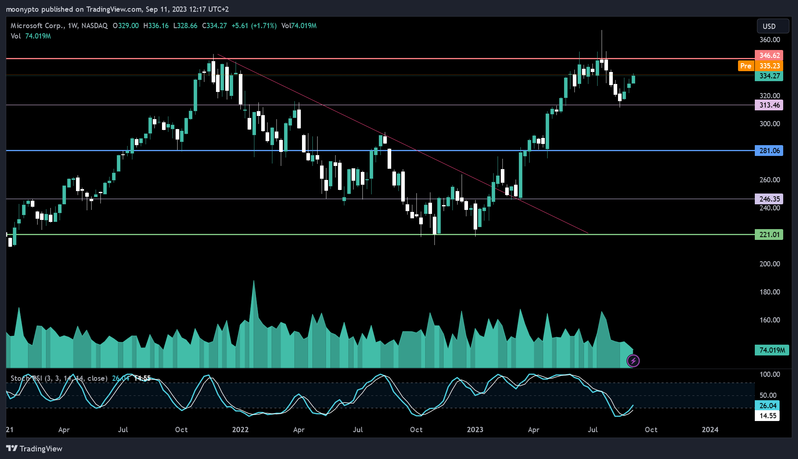
Task: Click the 281.06 blue price label
Action: (x=769, y=151)
